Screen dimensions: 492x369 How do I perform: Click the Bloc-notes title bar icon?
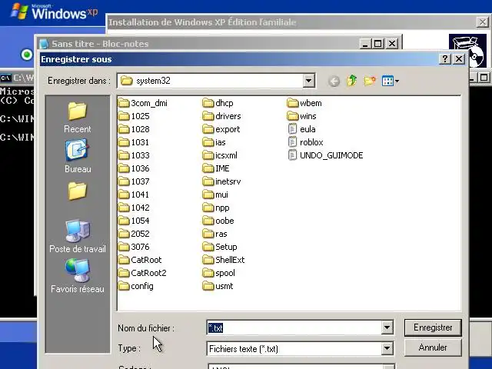click(x=44, y=44)
